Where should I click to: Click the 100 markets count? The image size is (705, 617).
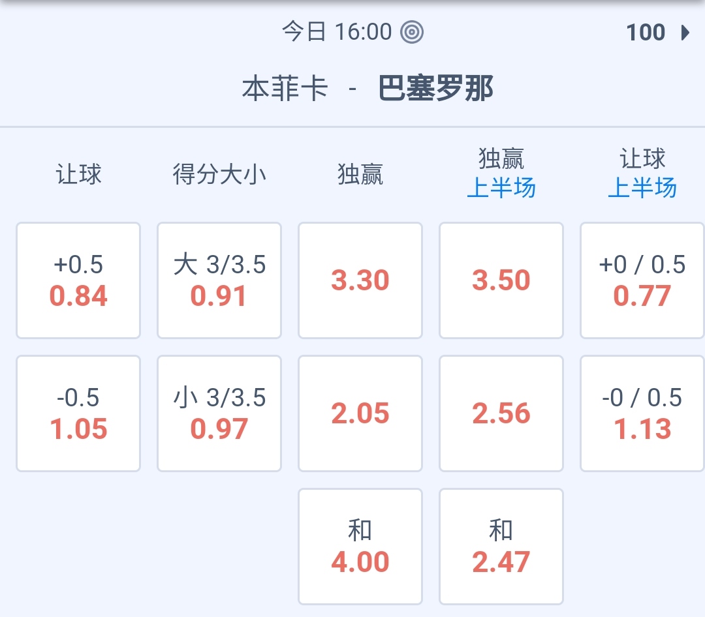coord(646,33)
